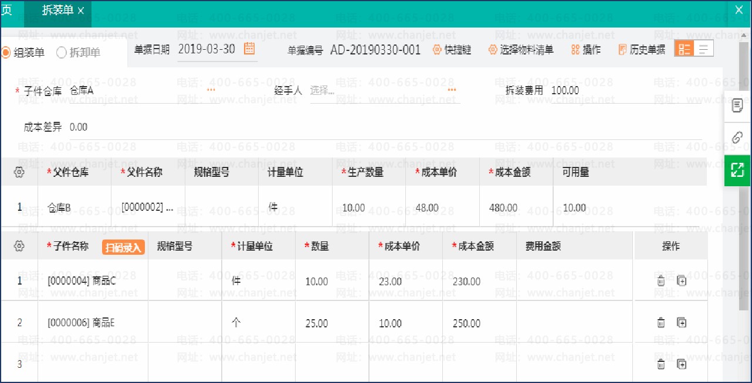Click the 商品E cost amount cell 250.00

pyautogui.click(x=479, y=323)
